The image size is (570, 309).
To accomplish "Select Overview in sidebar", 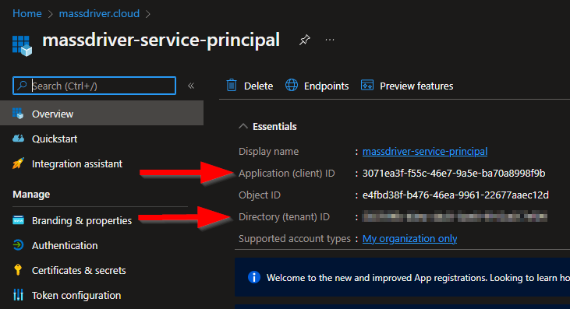I will 102,114.
